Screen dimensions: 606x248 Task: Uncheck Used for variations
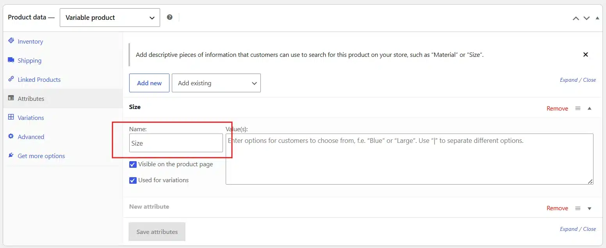pos(133,180)
